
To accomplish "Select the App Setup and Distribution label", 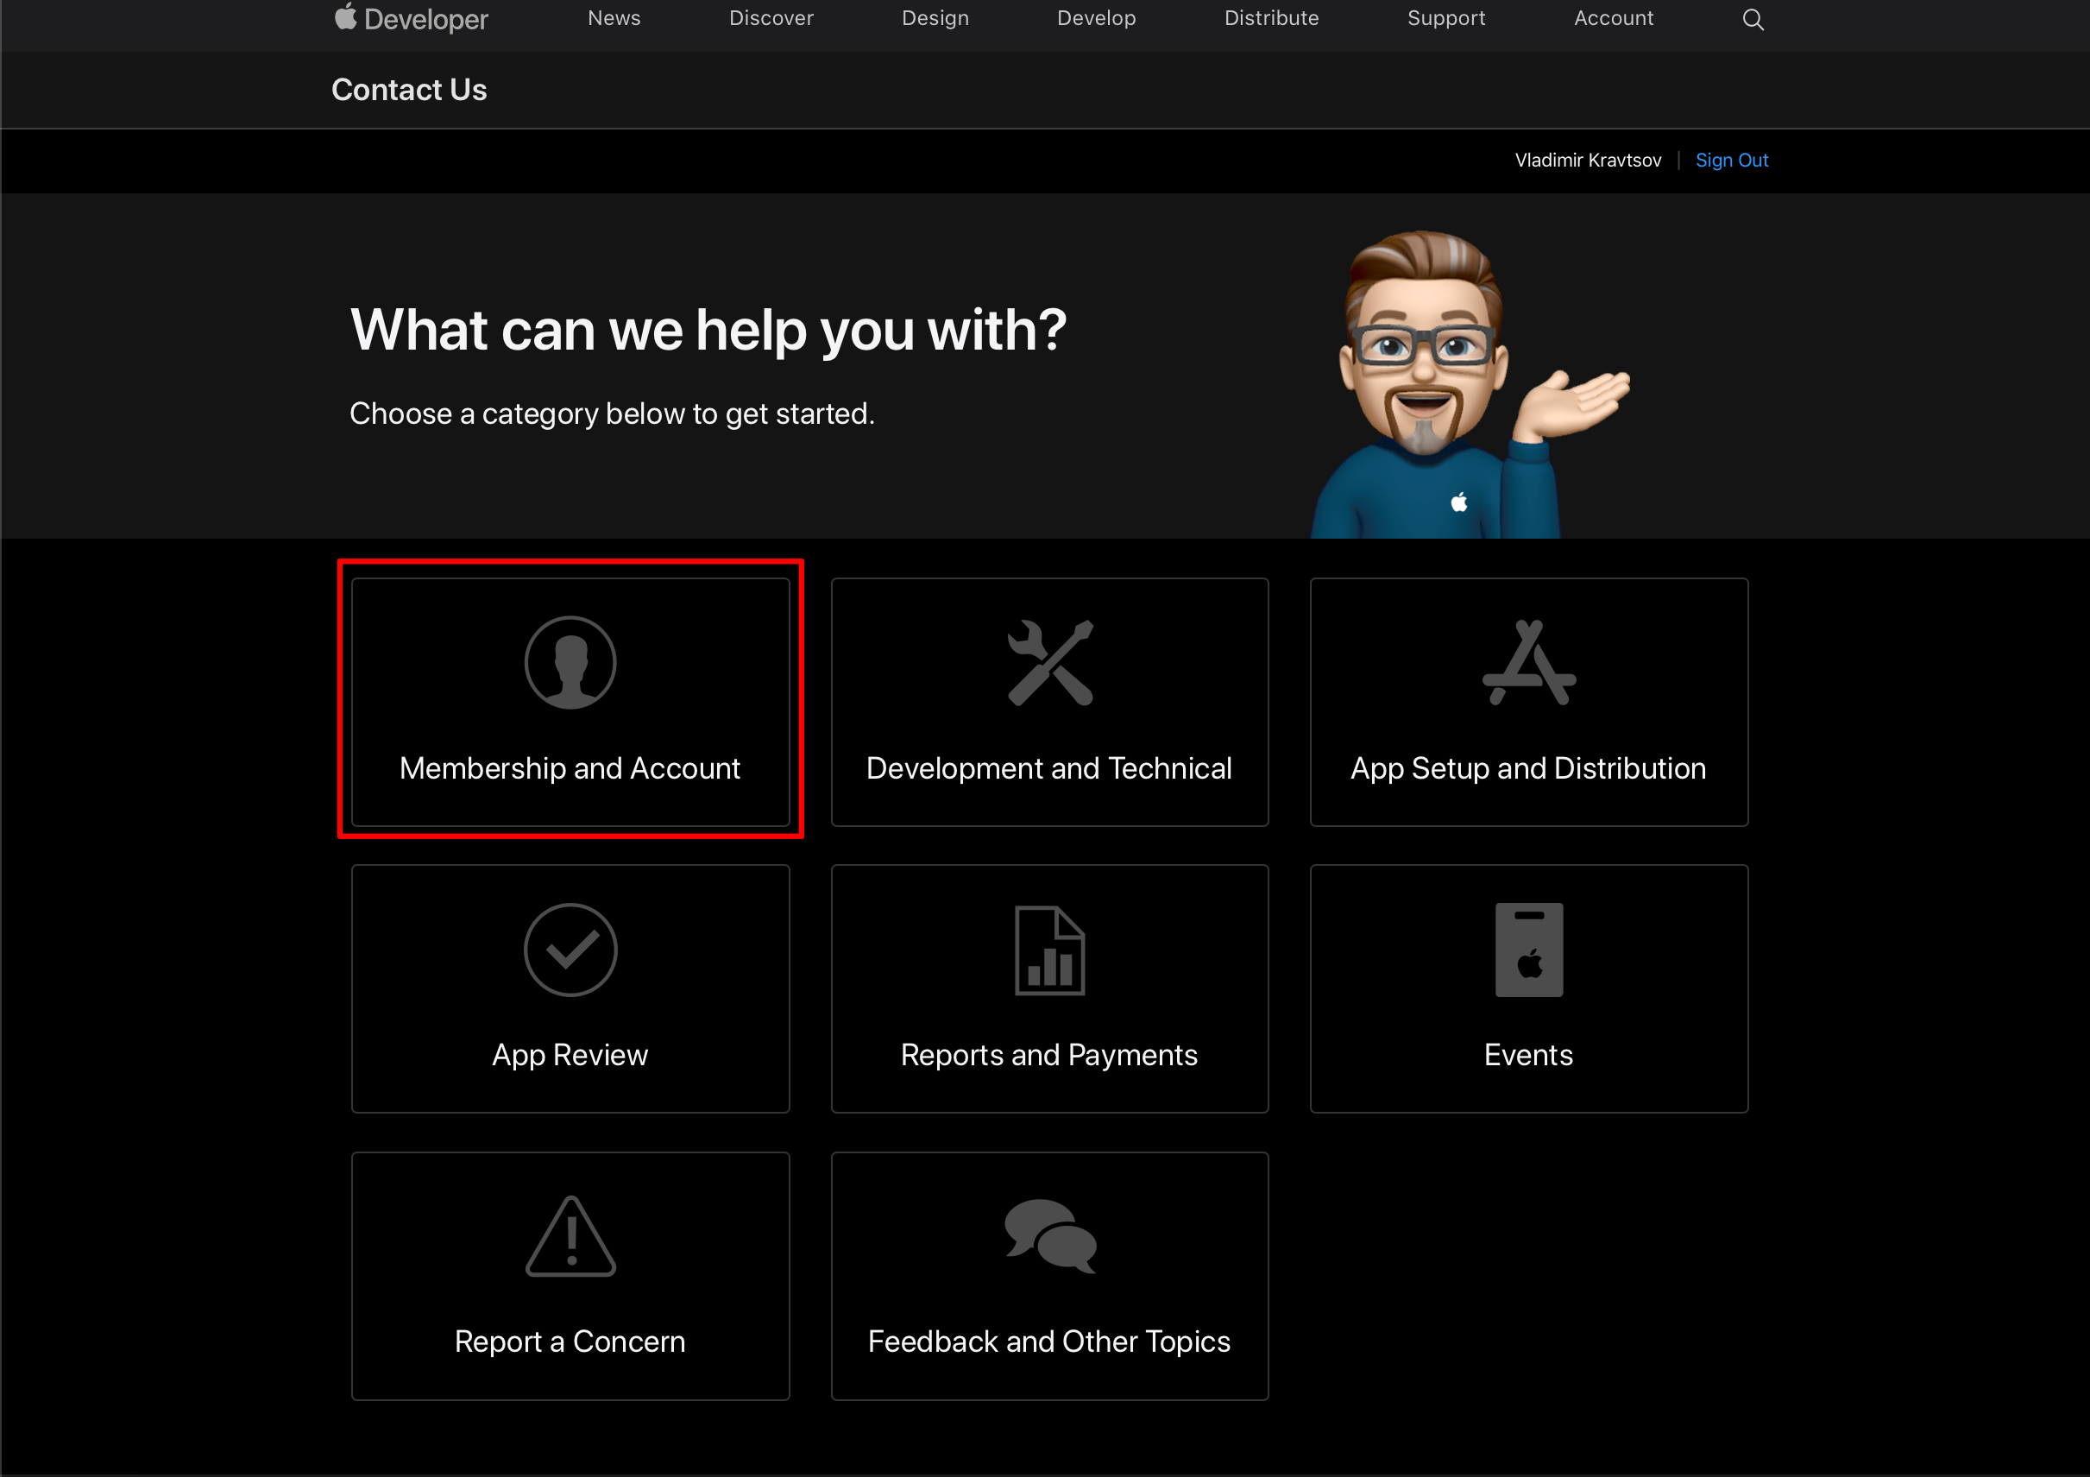I will [1528, 768].
